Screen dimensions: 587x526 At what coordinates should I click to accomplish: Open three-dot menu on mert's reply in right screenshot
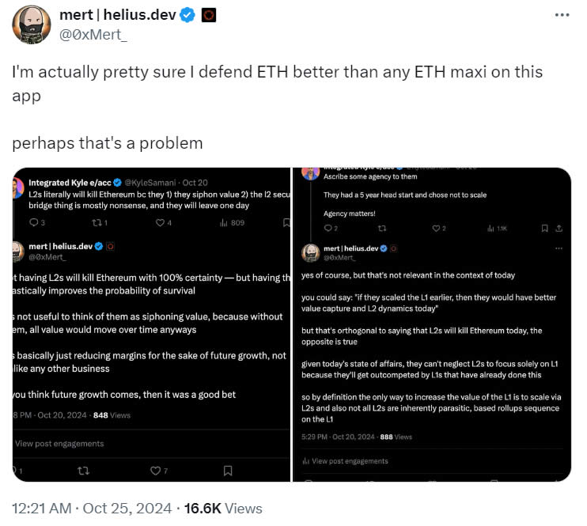pos(559,248)
